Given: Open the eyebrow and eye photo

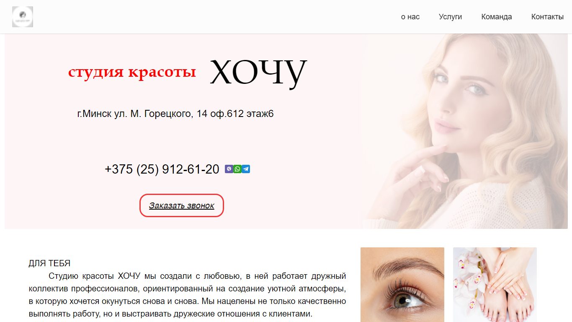Looking at the screenshot, I should click(402, 285).
